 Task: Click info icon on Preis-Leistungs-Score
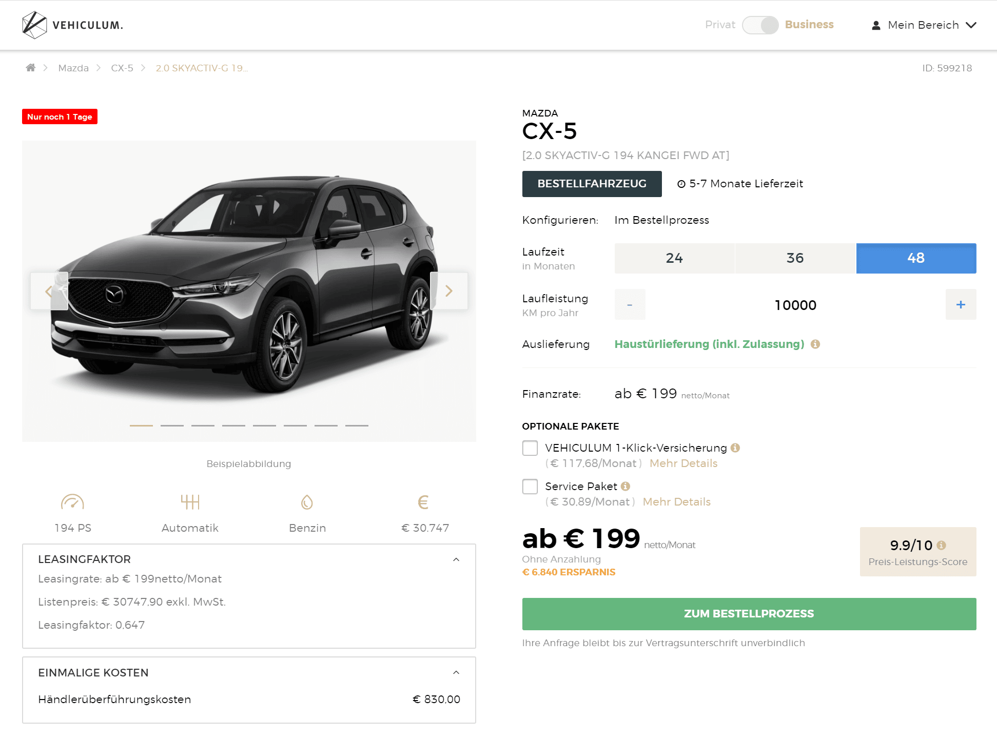[x=941, y=545]
